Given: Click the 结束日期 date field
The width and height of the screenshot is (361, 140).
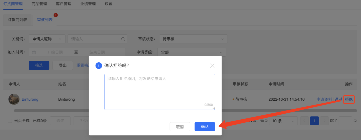Looking at the screenshot, I should 97,52.
